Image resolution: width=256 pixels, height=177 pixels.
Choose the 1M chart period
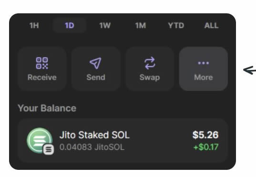(x=141, y=26)
